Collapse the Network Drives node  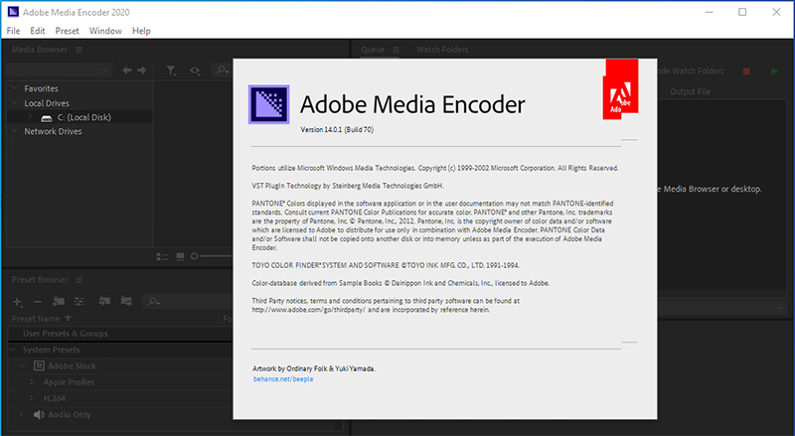[14, 131]
